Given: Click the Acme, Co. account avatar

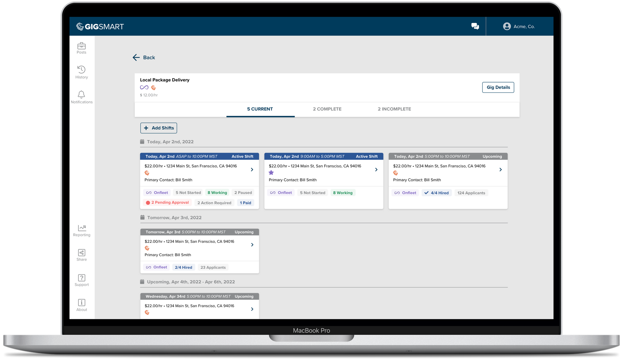Looking at the screenshot, I should click(x=507, y=26).
